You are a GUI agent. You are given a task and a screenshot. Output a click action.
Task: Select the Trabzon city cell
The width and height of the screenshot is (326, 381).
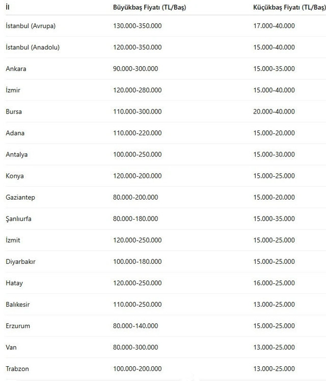[17, 368]
